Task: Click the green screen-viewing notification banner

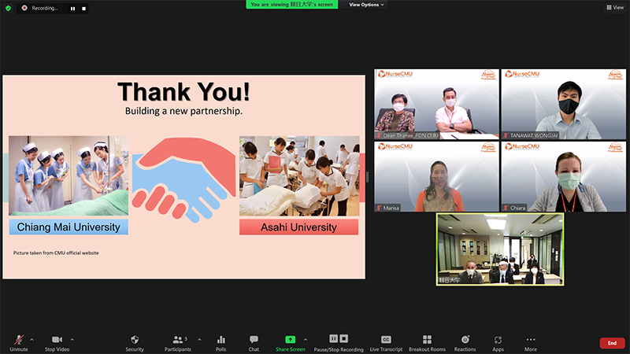Action: pos(291,5)
